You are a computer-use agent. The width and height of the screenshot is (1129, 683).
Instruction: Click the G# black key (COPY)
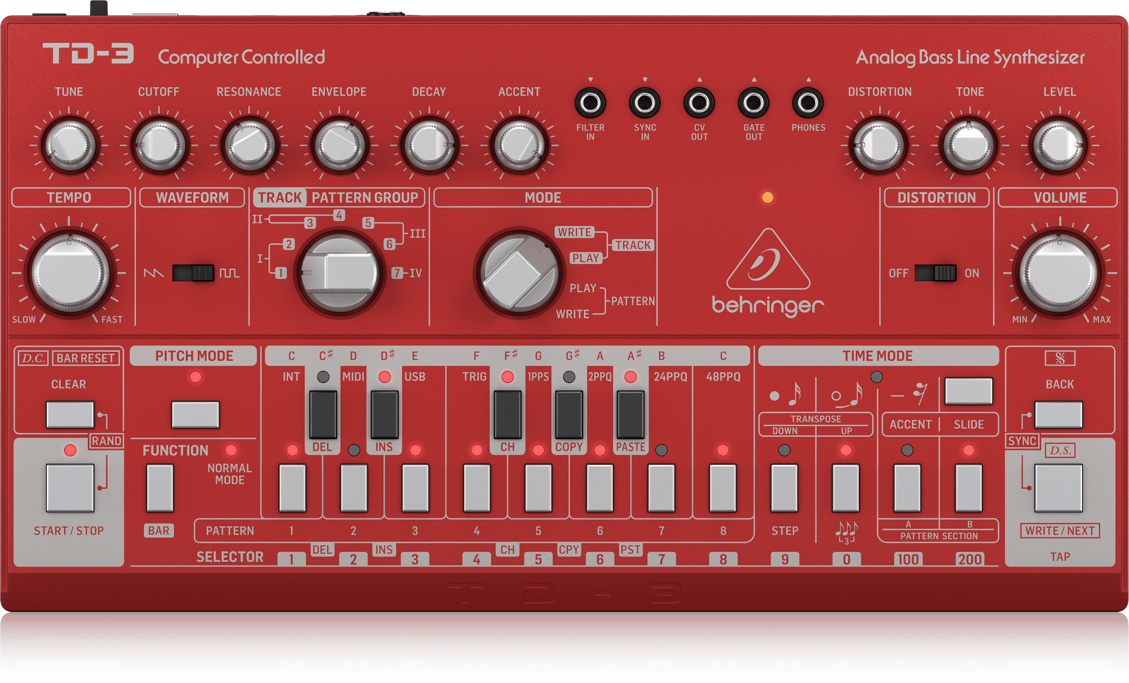click(x=569, y=415)
